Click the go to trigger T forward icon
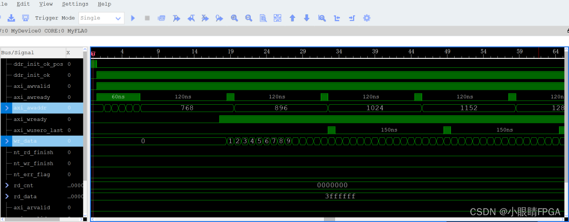Image resolution: width=569 pixels, height=222 pixels. point(176,18)
